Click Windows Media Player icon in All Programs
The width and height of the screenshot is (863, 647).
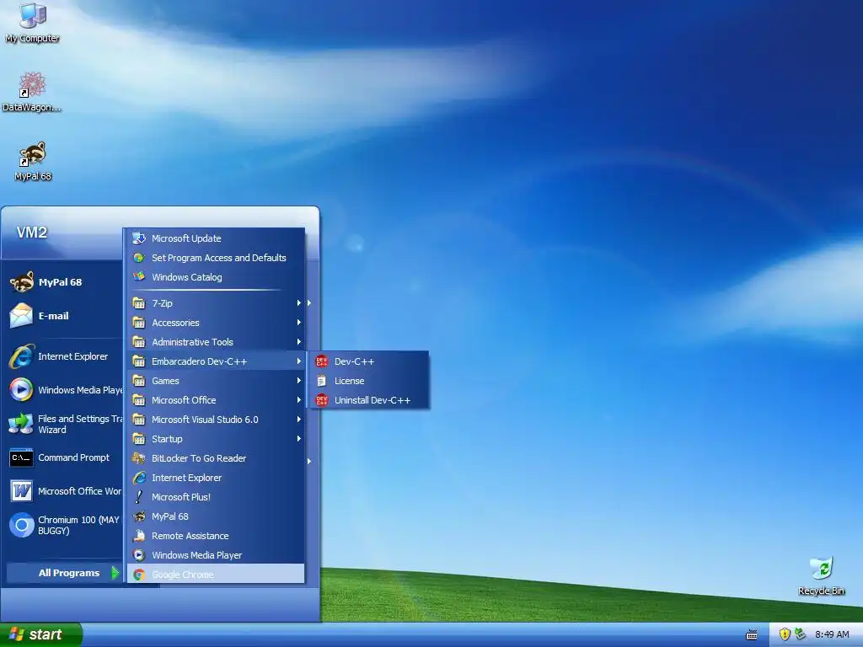pyautogui.click(x=139, y=555)
